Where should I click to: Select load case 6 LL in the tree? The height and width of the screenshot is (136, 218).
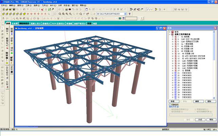185,44
